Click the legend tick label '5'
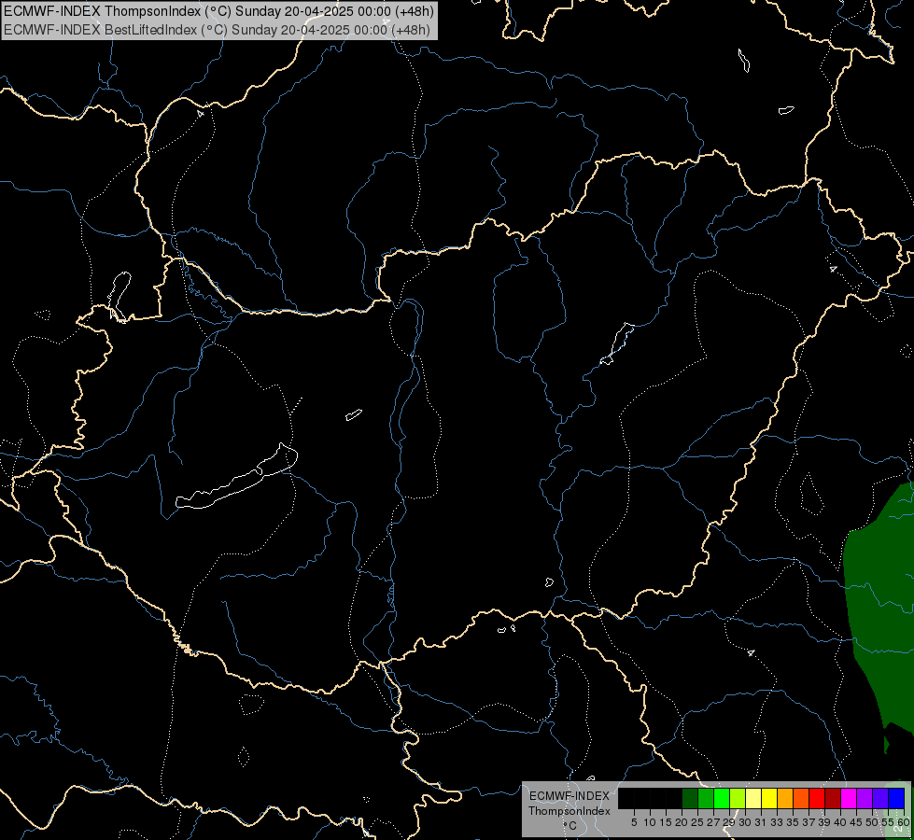 [x=634, y=822]
